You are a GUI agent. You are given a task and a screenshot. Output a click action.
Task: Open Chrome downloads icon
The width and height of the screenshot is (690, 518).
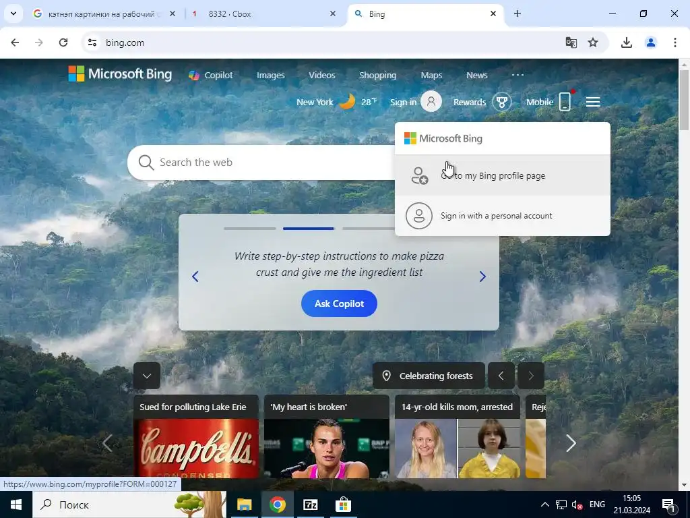[x=627, y=42]
